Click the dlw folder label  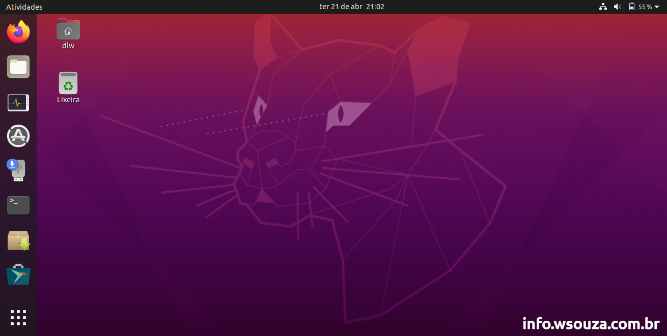68,46
